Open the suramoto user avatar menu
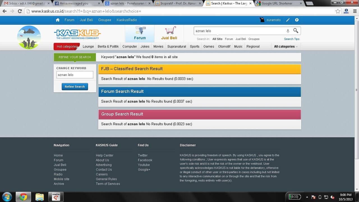This screenshot has width=359, height=202. [262, 20]
